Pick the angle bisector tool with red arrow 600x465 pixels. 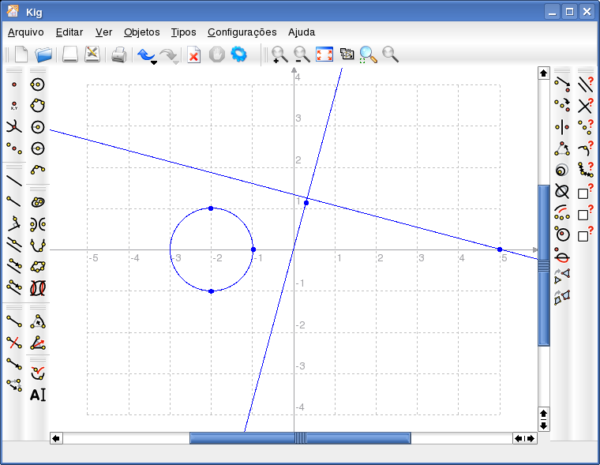click(38, 343)
